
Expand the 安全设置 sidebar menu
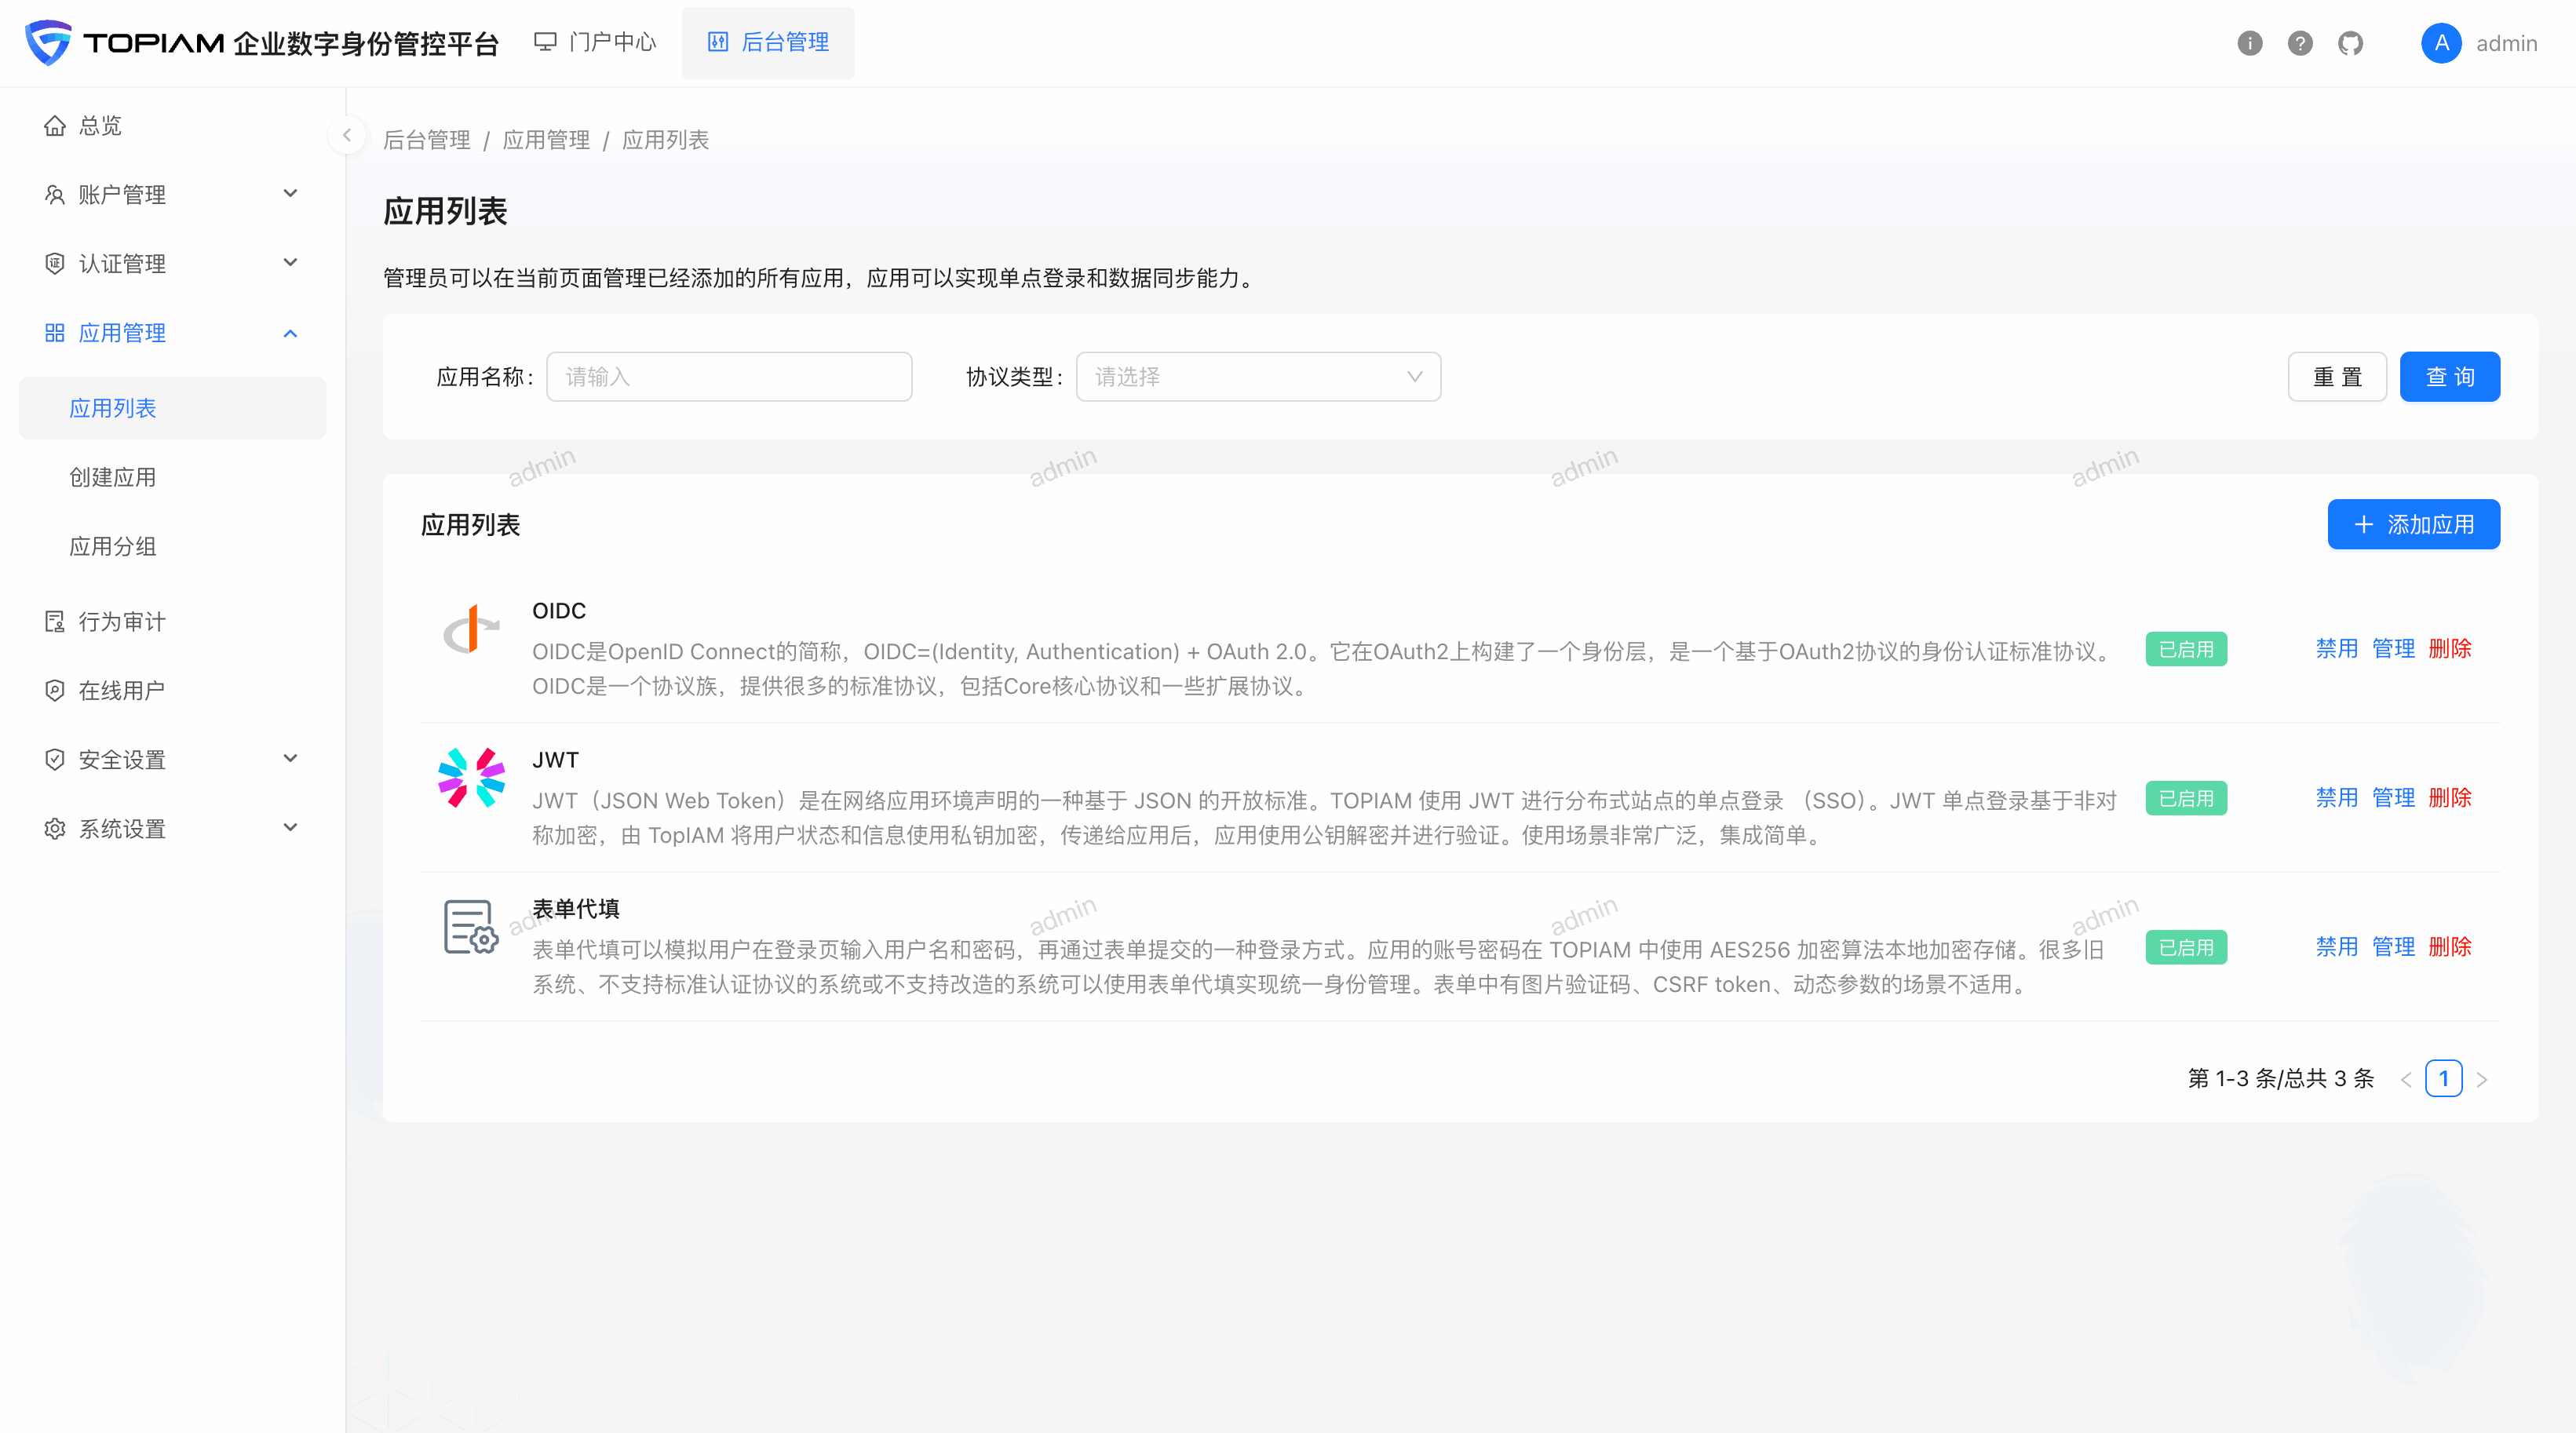point(172,759)
